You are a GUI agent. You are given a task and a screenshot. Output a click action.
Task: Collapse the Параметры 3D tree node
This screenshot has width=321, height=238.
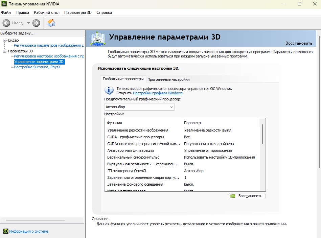pyautogui.click(x=4, y=51)
